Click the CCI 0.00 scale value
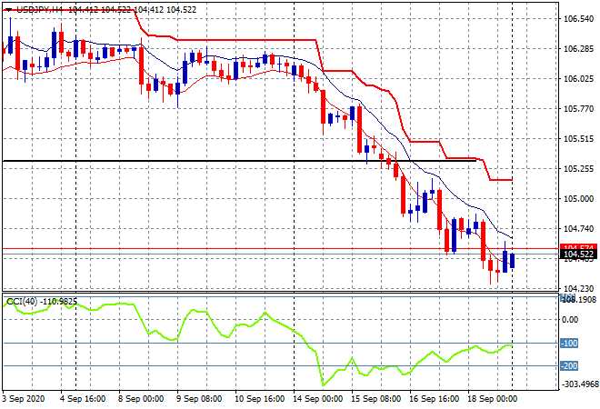This screenshot has height=409, width=600. point(571,319)
